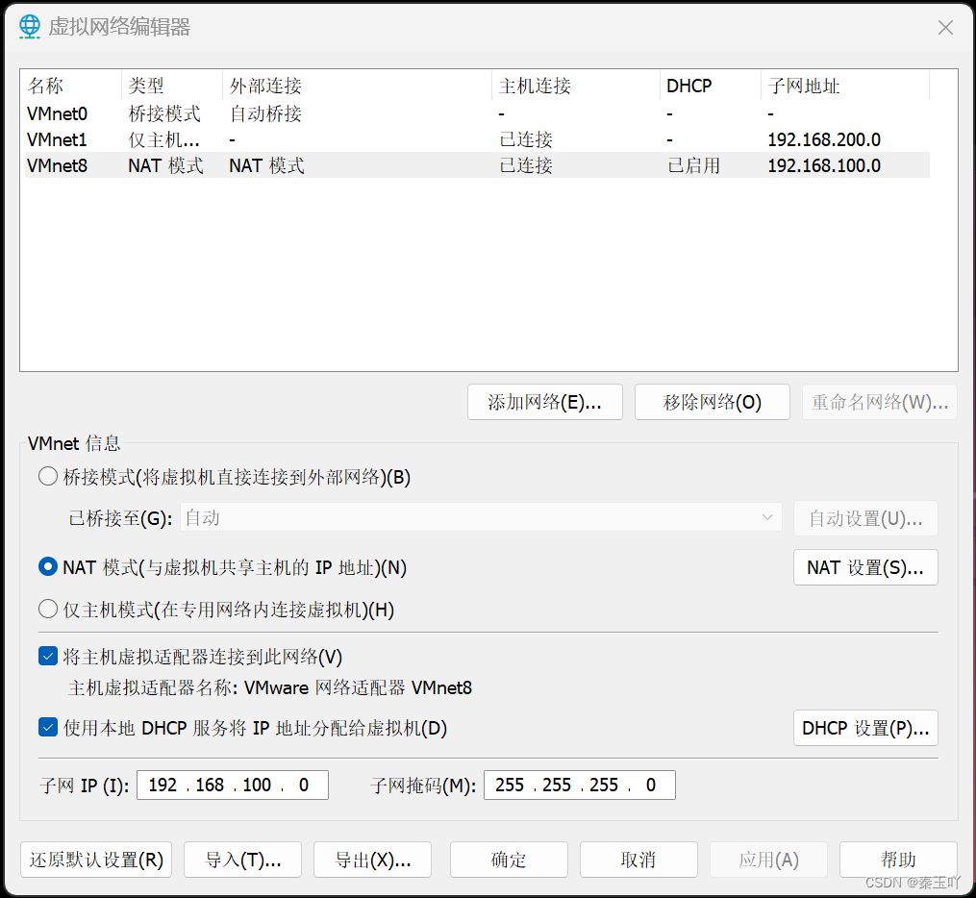Click 已启用 DHCP cell of VMnet8

point(693,165)
